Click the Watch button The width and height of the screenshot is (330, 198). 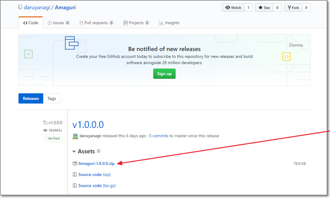pyautogui.click(x=233, y=8)
